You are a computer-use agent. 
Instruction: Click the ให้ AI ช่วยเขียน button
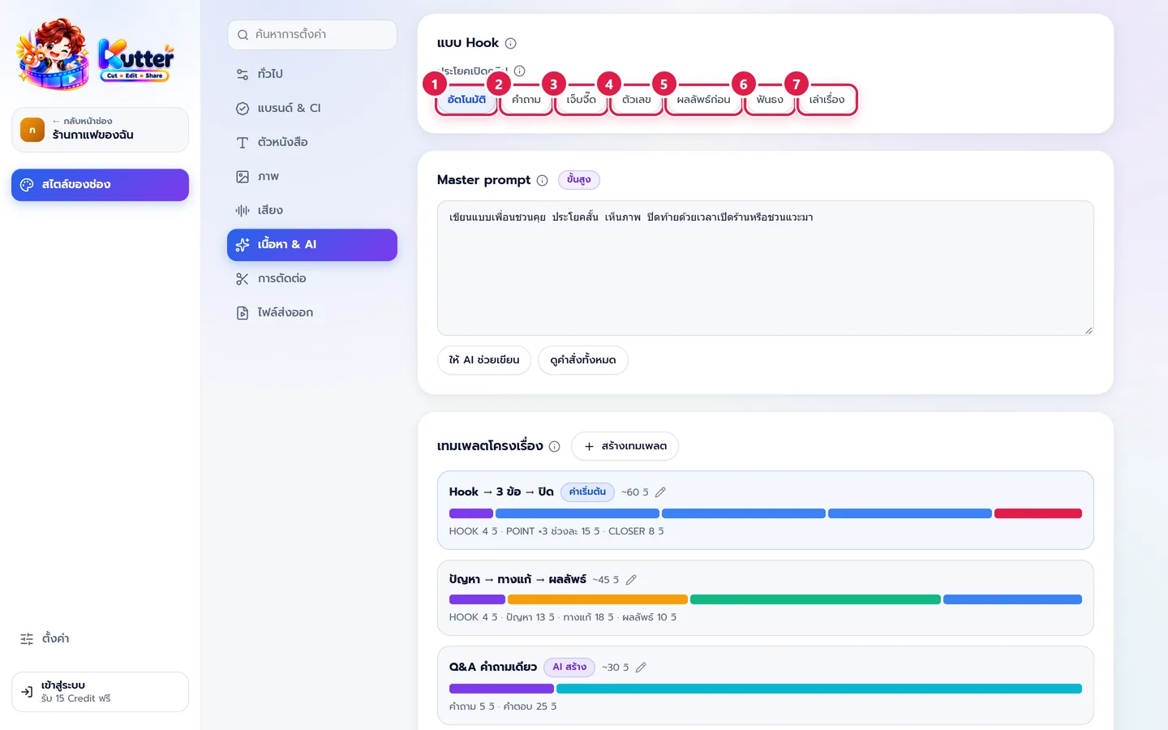484,360
